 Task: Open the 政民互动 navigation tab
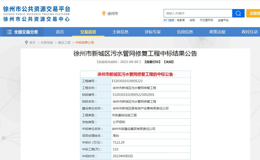[x=250, y=32]
